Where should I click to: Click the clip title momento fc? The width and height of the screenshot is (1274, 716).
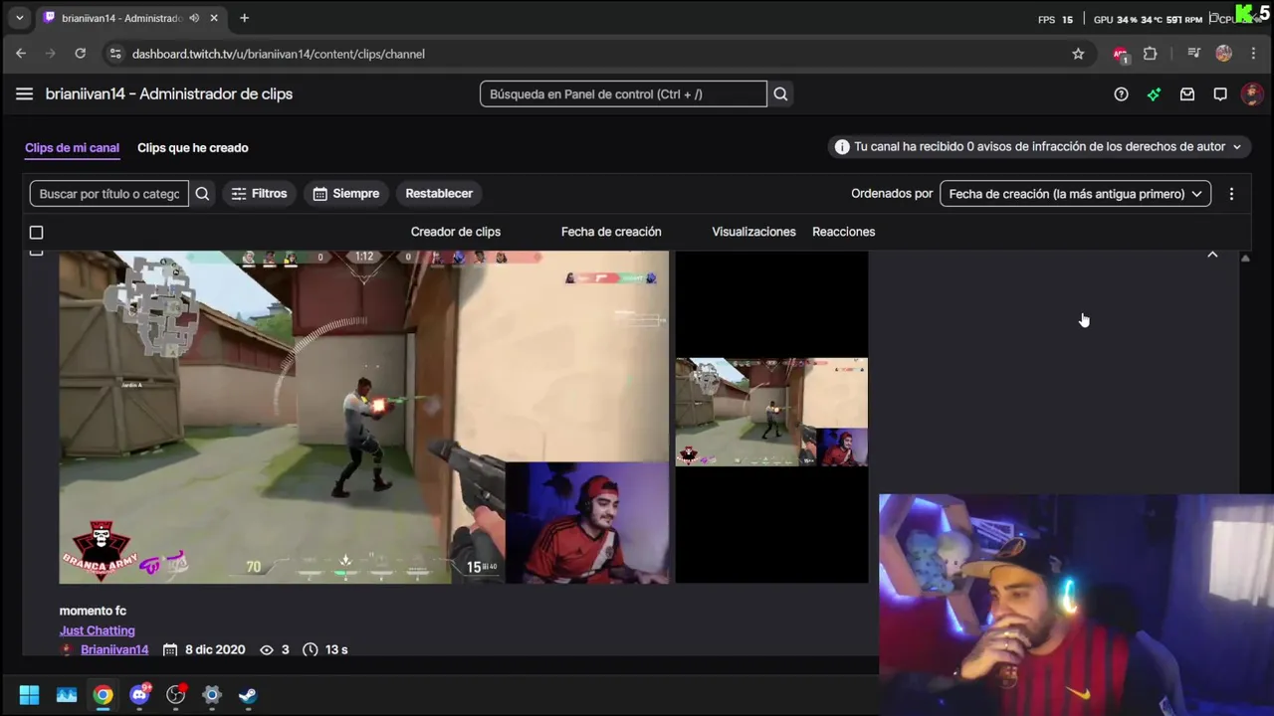(93, 611)
